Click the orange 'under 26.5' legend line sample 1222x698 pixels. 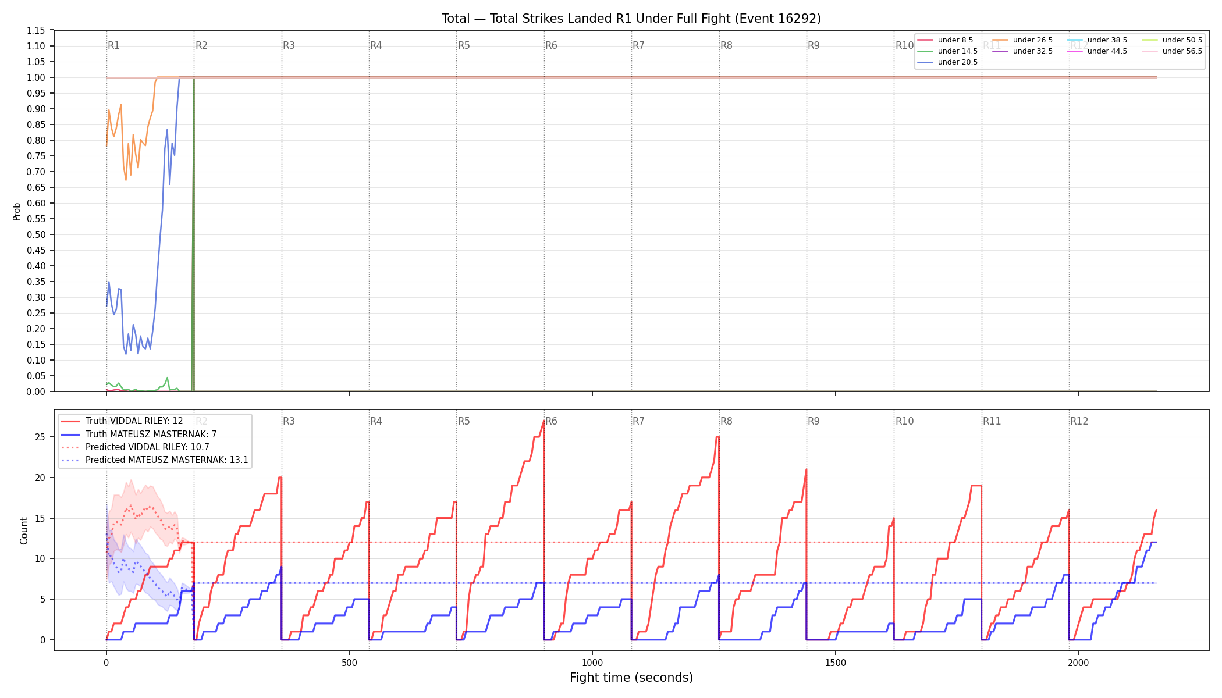tap(1000, 40)
